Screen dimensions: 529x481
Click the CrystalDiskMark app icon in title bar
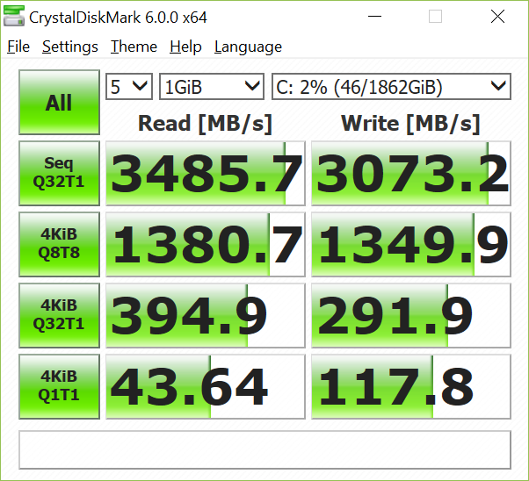pyautogui.click(x=14, y=16)
